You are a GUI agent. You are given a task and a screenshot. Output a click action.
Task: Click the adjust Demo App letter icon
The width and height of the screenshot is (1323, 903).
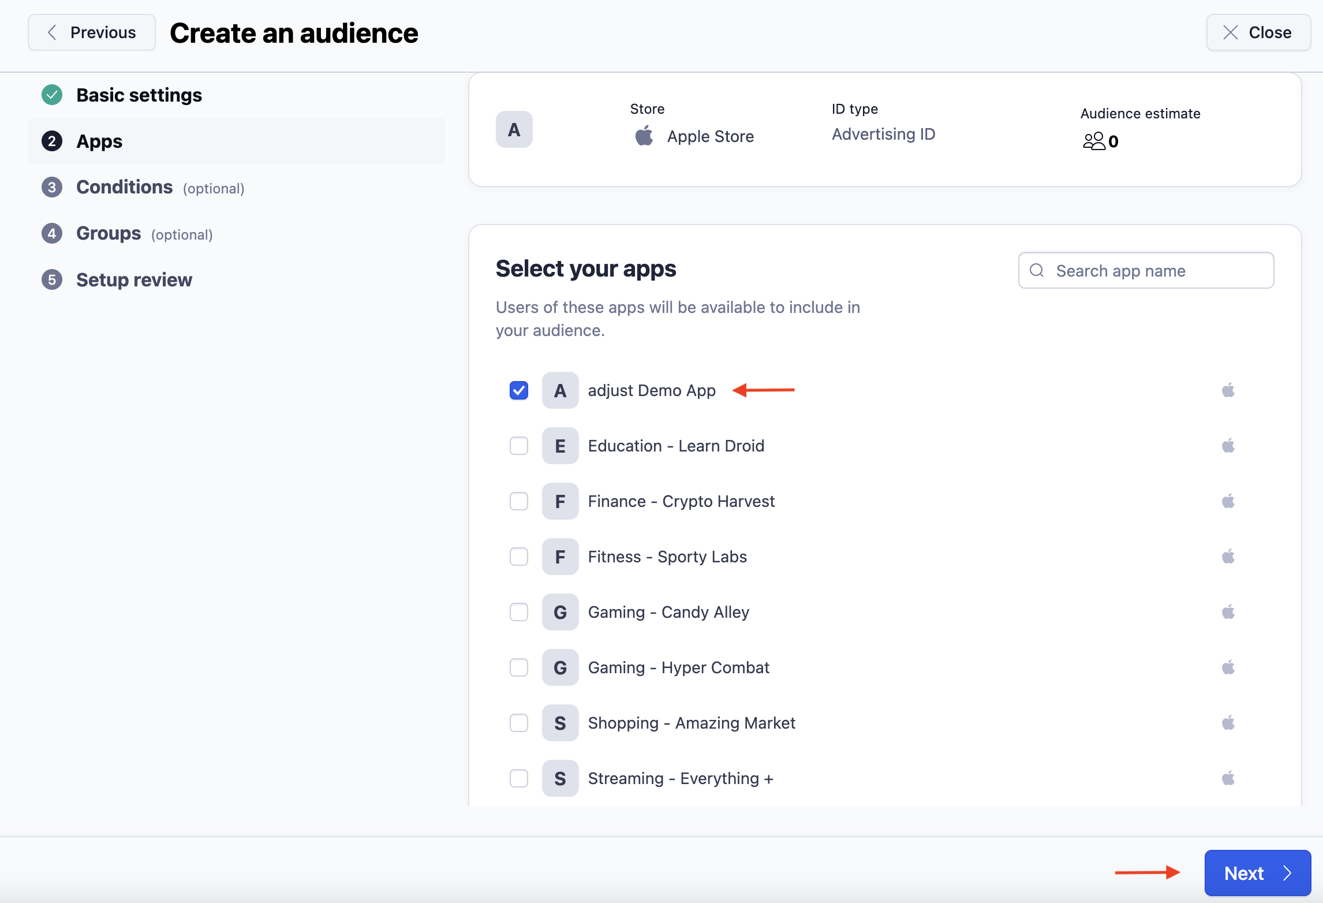(x=560, y=390)
